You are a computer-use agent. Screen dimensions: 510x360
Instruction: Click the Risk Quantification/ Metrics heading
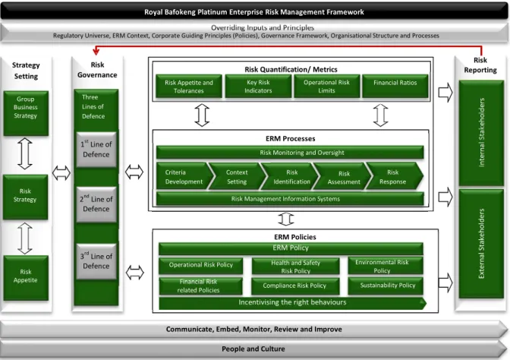coord(291,69)
